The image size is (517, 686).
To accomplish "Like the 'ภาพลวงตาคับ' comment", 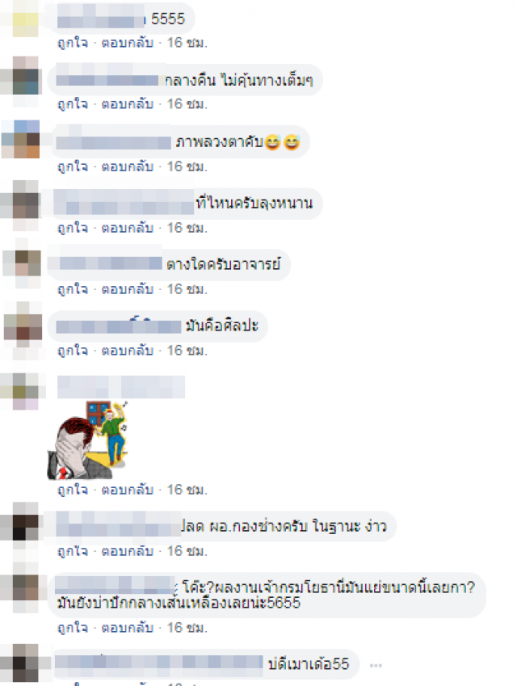I will [x=73, y=166].
